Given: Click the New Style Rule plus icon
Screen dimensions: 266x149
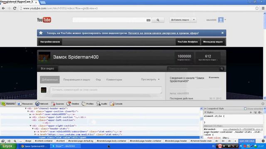Looking at the screenshot, I should (x=251, y=112).
